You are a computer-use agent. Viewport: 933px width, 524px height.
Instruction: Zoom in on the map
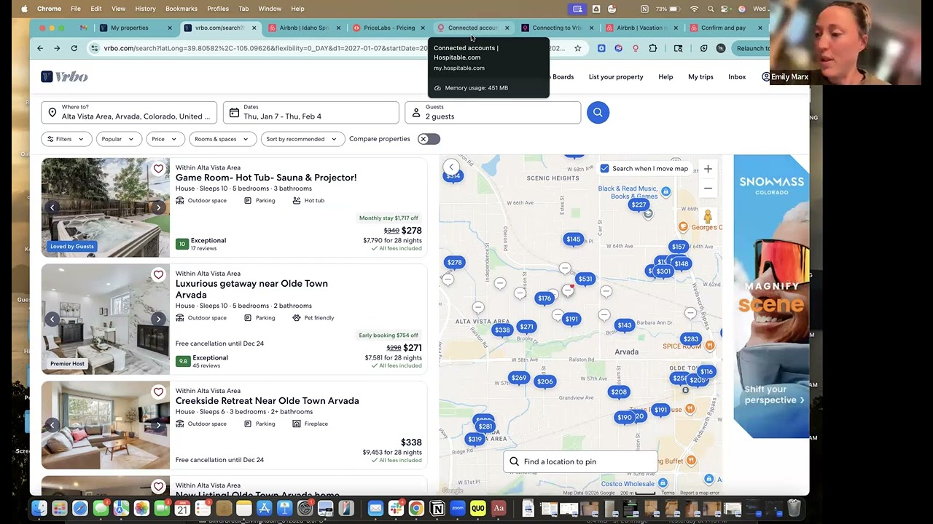coord(708,169)
